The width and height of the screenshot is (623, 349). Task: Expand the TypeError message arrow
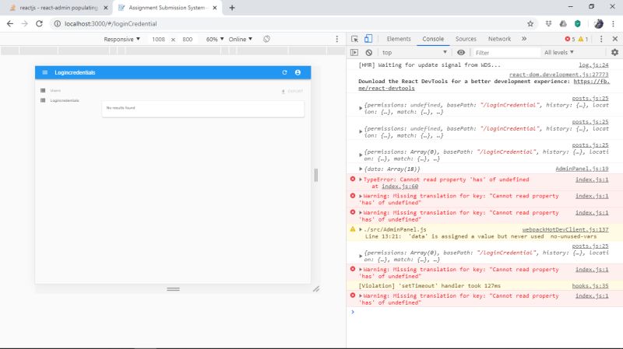[361, 180]
